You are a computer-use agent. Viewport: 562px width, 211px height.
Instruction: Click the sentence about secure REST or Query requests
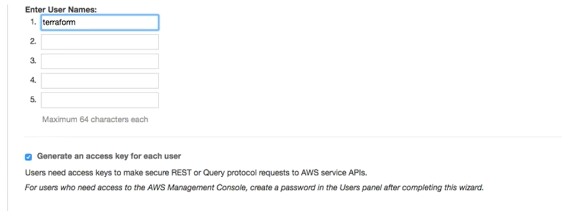pyautogui.click(x=196, y=173)
